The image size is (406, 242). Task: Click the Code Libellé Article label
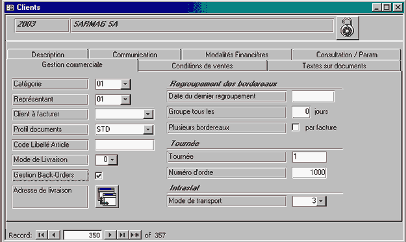[50, 144]
